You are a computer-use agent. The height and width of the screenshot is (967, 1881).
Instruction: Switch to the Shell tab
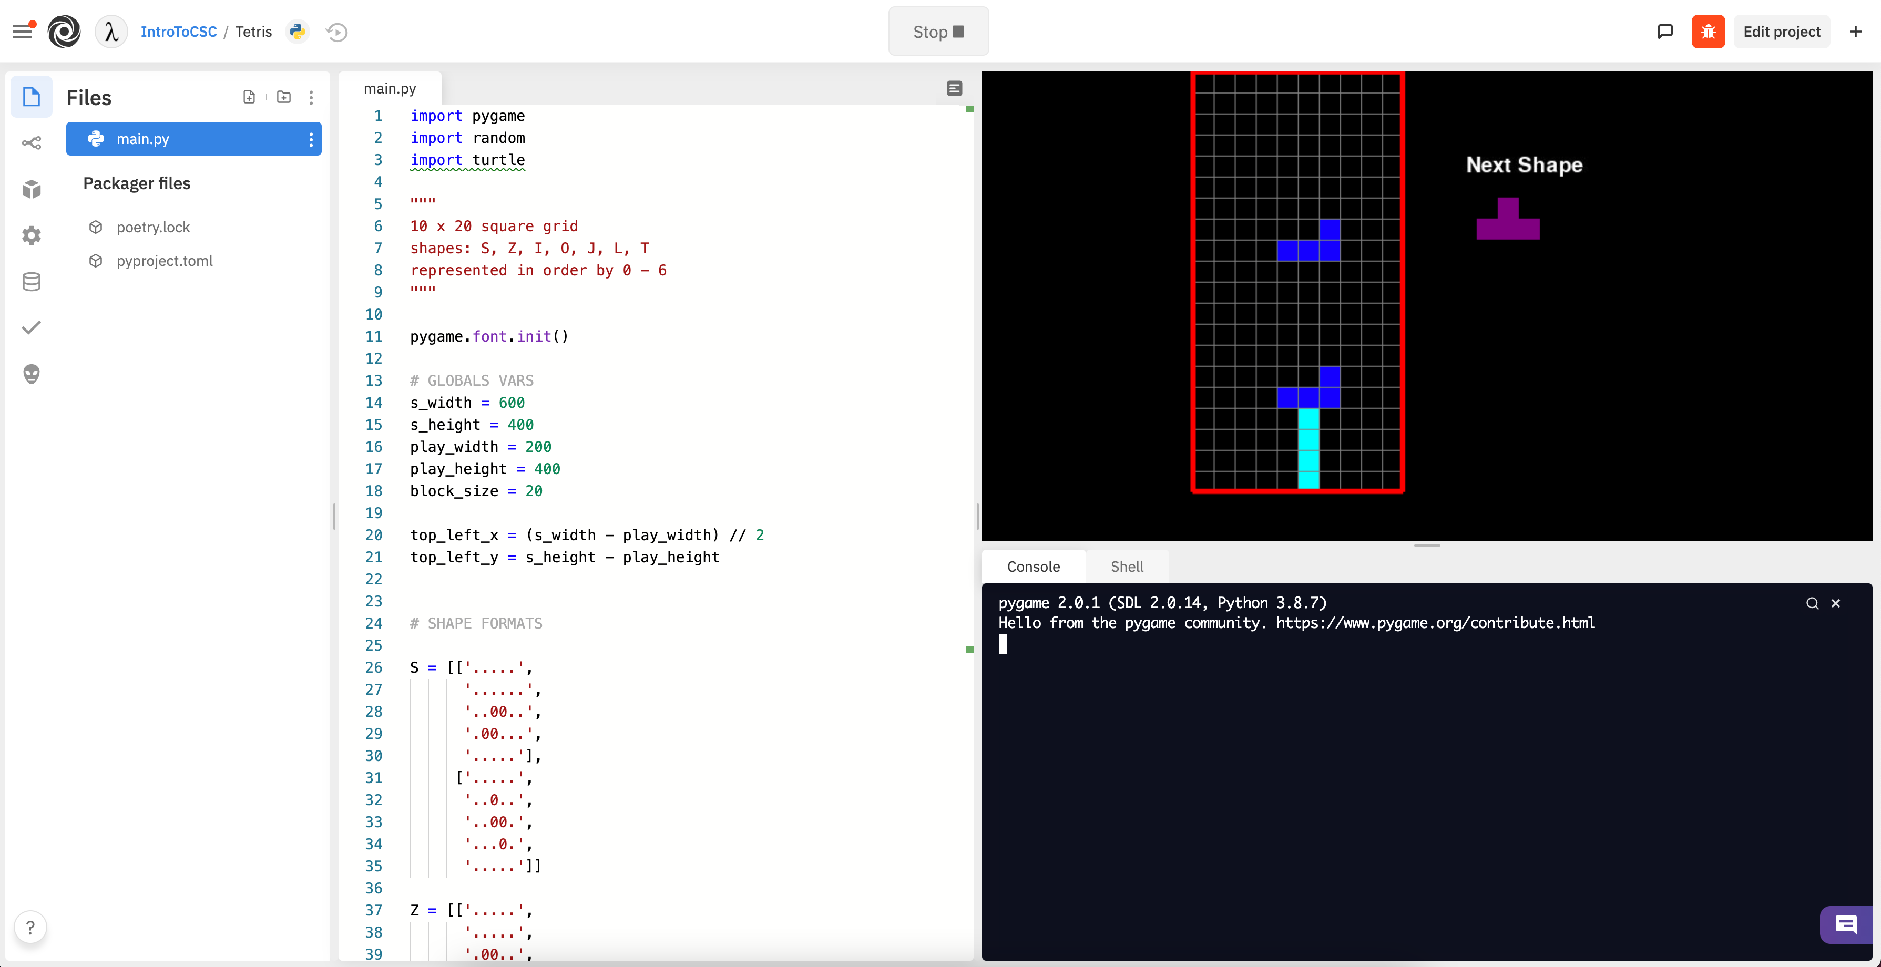tap(1127, 567)
